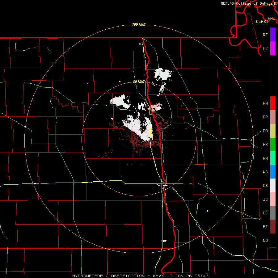Click the HYDROMETEOR CLASSIFICATION title text
This screenshot has width=278, height=278.
pos(108,276)
